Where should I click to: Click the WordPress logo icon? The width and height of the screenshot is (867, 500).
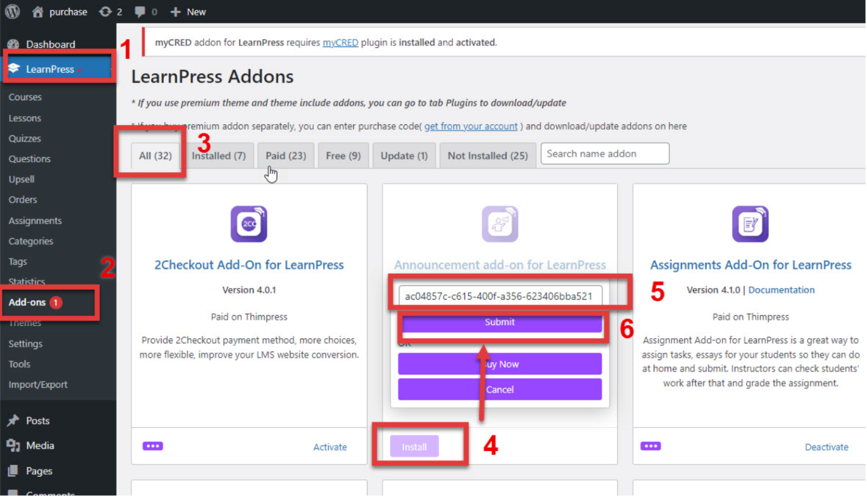coord(13,11)
